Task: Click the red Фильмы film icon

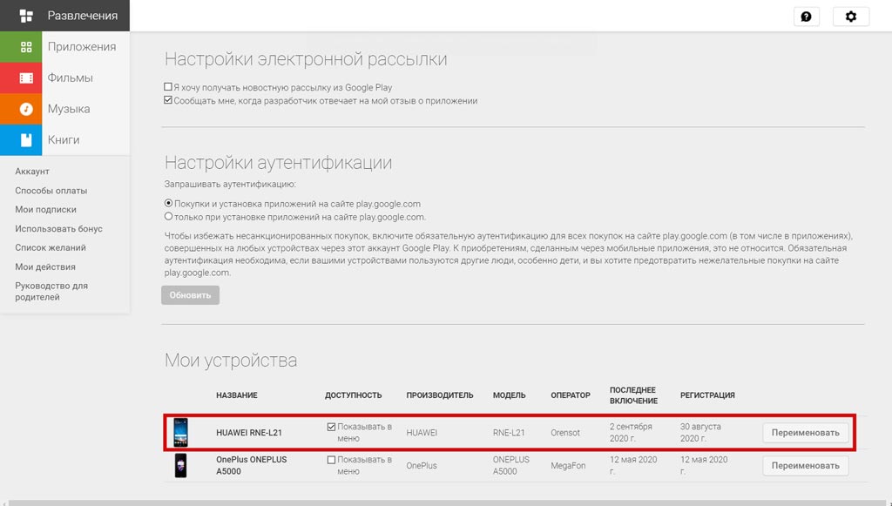Action: click(26, 78)
